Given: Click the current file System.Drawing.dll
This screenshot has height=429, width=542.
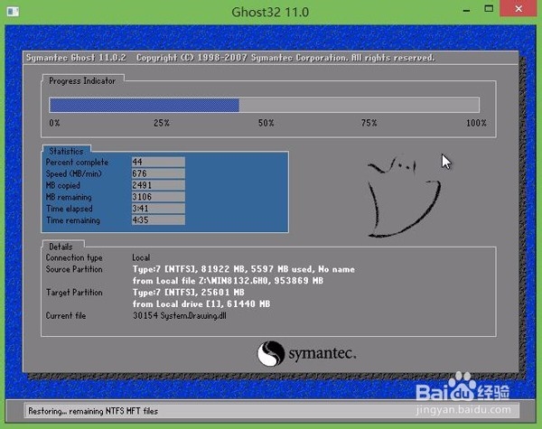Looking at the screenshot, I should pos(180,315).
